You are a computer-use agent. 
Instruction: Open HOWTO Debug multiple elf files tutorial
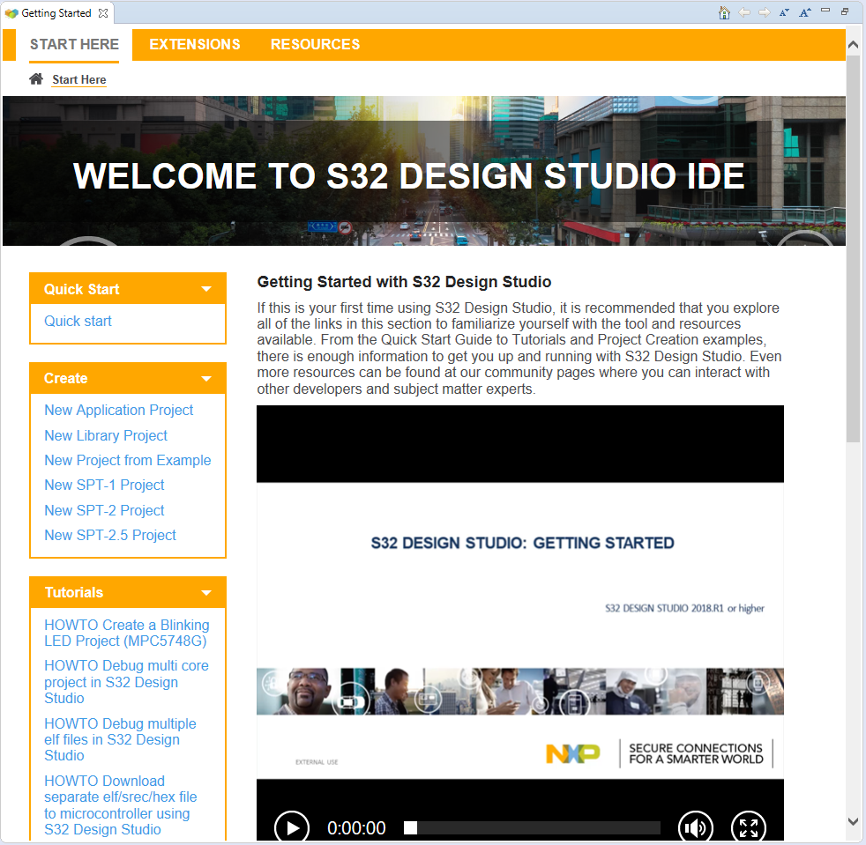(x=120, y=739)
